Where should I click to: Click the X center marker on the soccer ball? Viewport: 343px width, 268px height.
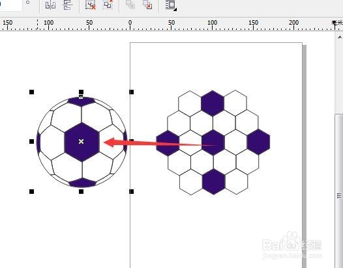coord(81,142)
